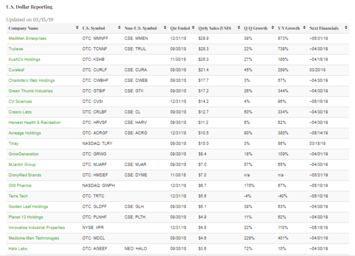The image size is (355, 256).
Task: Click the U.S. Dollar Reporting heading
Action: point(29,7)
